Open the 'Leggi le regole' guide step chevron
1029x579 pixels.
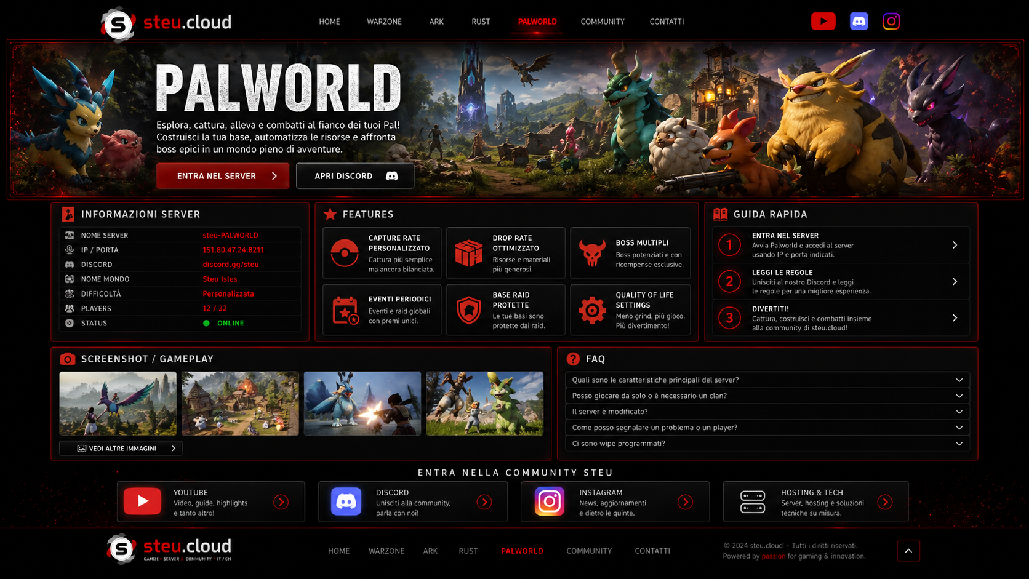point(955,281)
